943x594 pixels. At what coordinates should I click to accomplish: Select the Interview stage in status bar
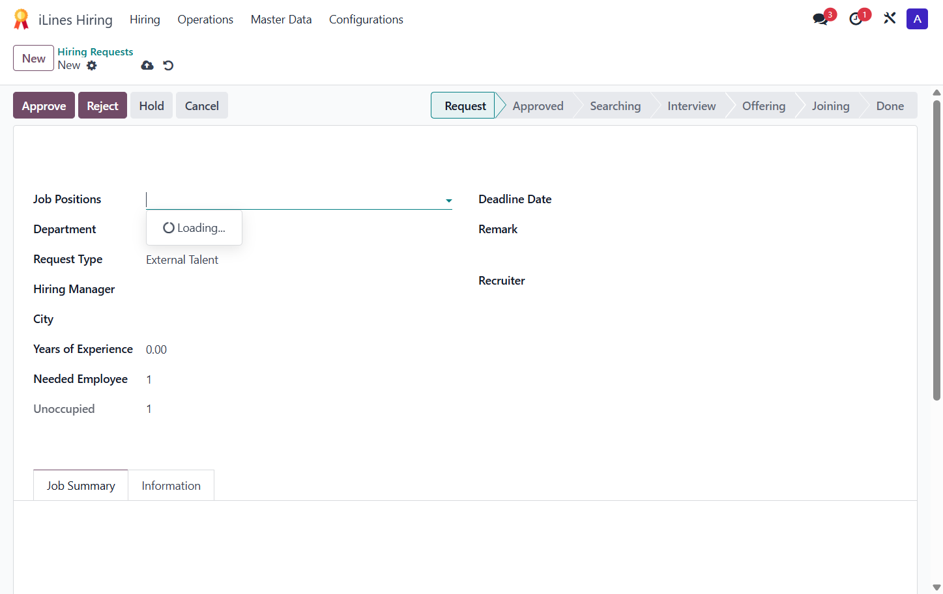pyautogui.click(x=691, y=106)
